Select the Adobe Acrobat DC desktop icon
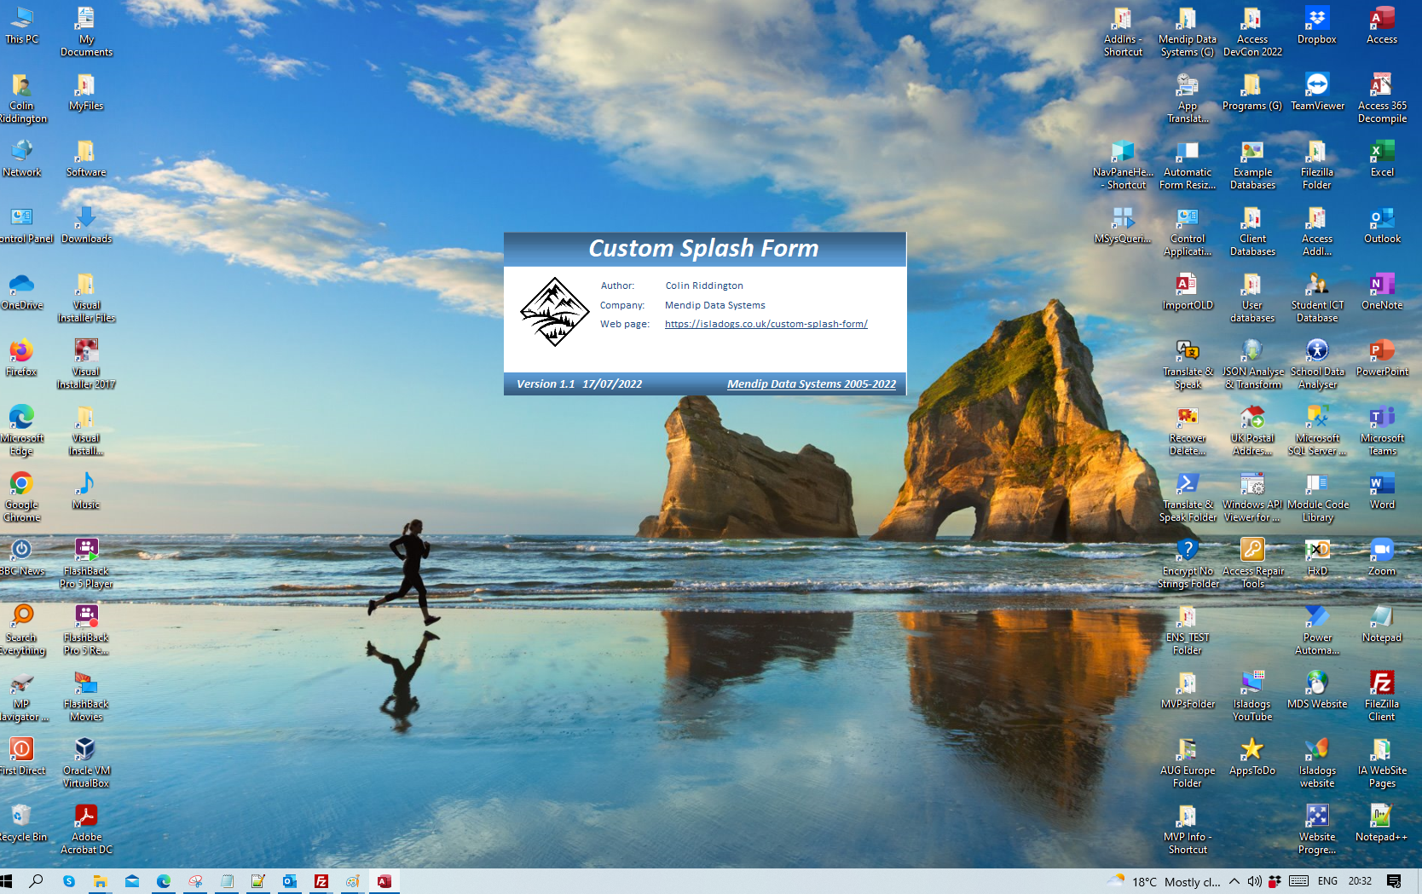 coord(86,829)
